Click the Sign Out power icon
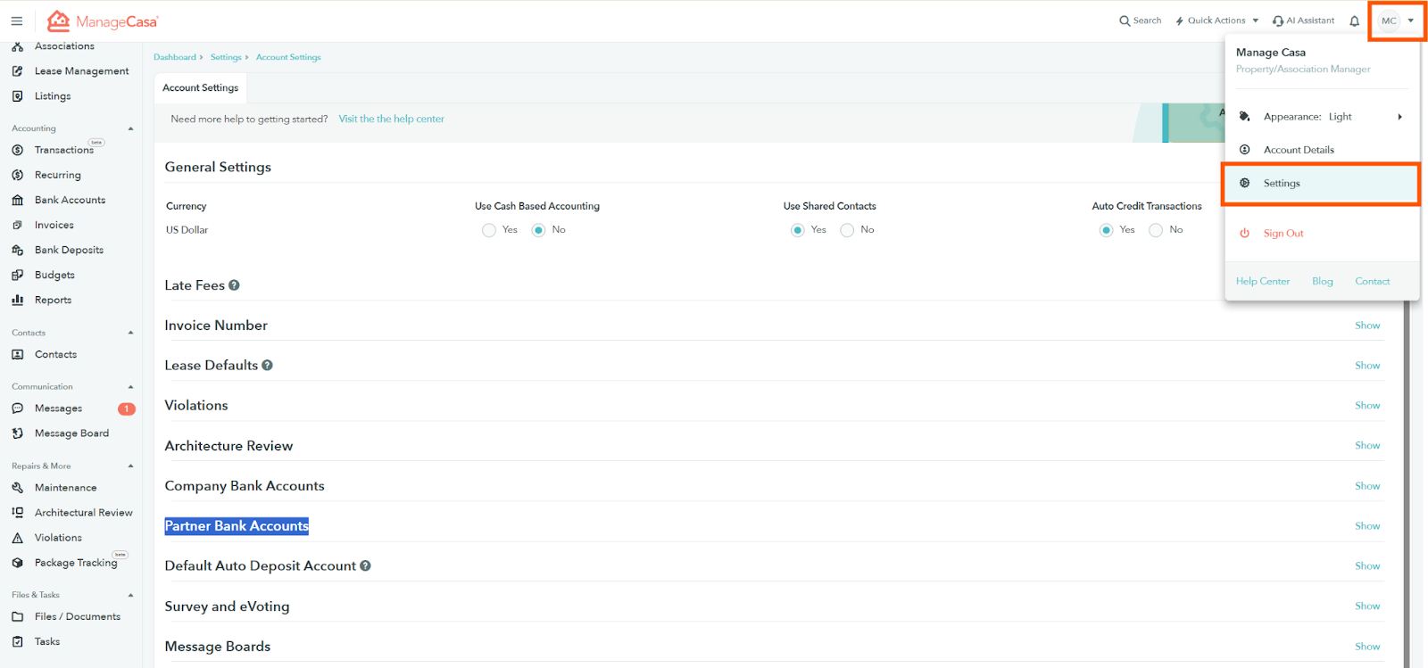The image size is (1428, 668). [1244, 234]
